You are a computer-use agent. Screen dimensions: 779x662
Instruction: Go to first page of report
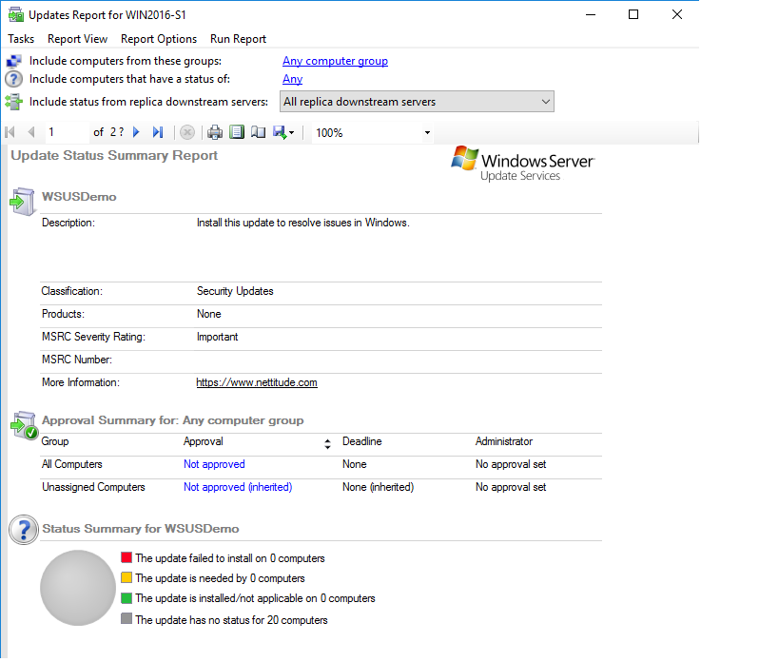(10, 132)
